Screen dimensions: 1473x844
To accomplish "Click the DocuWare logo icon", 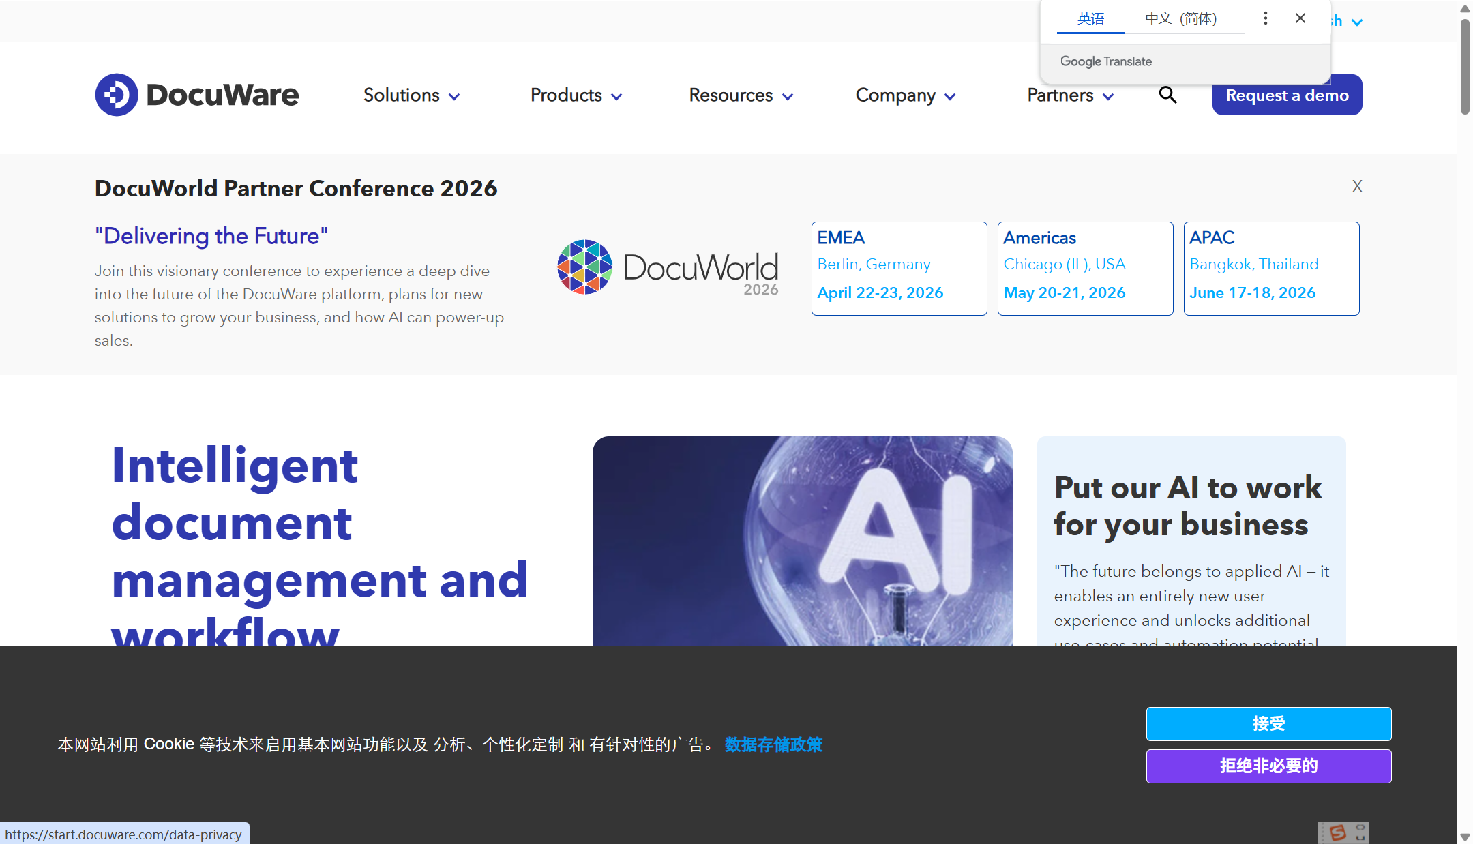I will point(117,95).
